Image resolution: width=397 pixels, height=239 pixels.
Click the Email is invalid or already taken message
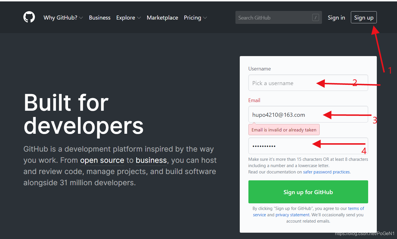[284, 130]
